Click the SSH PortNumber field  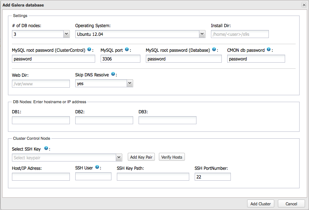[212, 177]
